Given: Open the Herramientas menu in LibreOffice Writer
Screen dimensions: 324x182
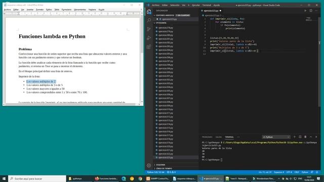Looking at the screenshot, I should [x=80, y=10].
